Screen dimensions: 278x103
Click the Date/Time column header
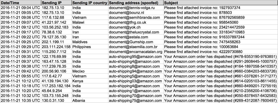coord(20,3)
